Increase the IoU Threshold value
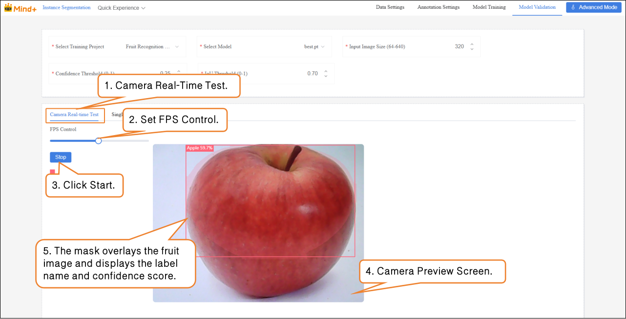The height and width of the screenshot is (319, 626). click(326, 71)
